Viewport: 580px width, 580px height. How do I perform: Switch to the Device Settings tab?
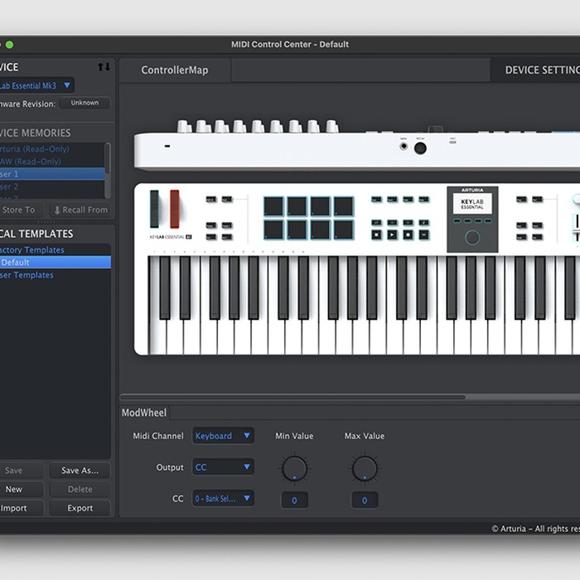coord(536,70)
